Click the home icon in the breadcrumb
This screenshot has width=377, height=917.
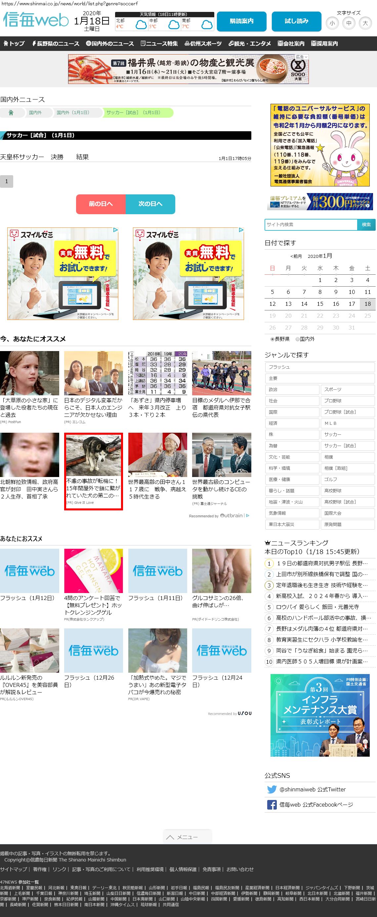click(x=11, y=112)
